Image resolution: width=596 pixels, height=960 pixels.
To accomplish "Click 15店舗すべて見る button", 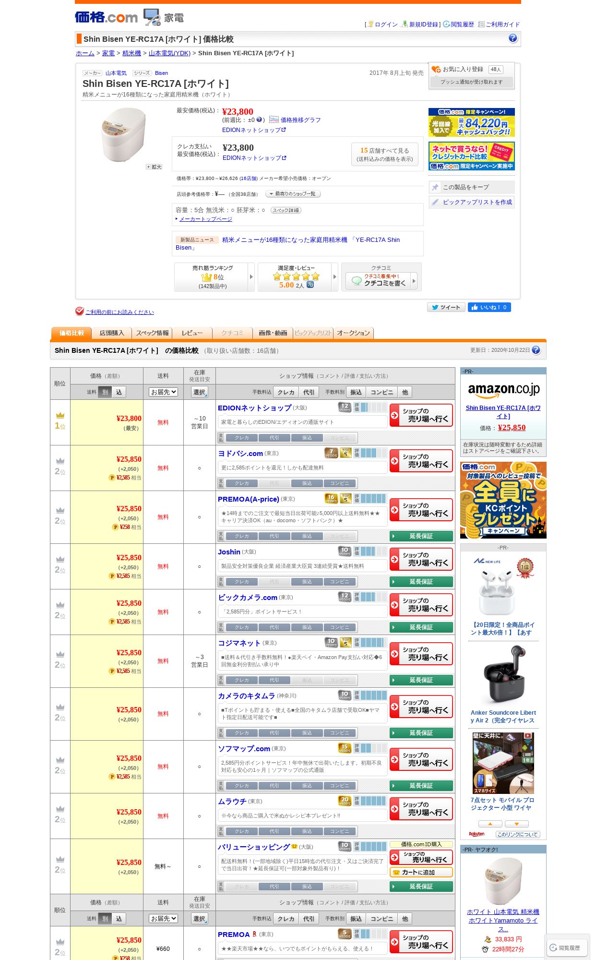I will pos(385,155).
